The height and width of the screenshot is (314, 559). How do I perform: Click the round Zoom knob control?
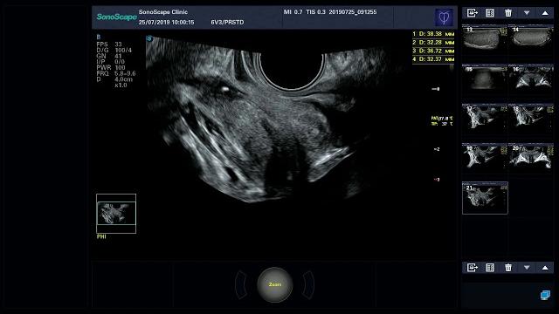275,285
